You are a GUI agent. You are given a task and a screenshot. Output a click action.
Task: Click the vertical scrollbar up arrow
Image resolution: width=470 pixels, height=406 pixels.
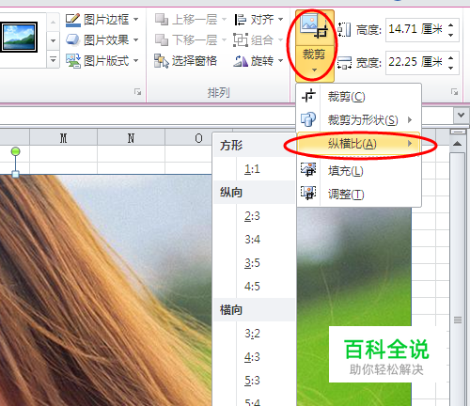click(458, 144)
